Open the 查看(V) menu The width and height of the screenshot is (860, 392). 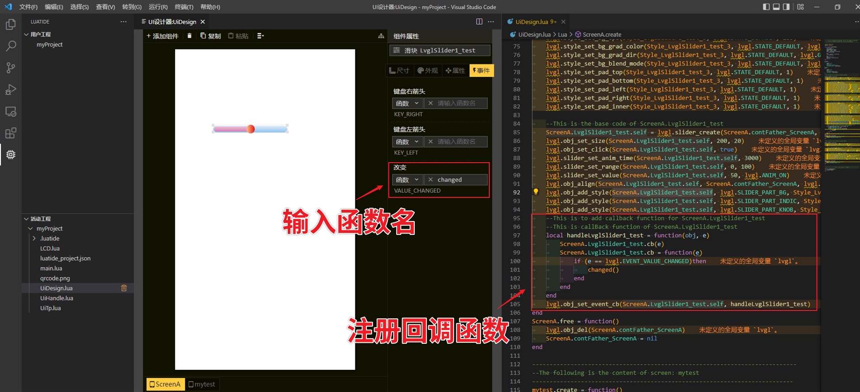pos(105,7)
